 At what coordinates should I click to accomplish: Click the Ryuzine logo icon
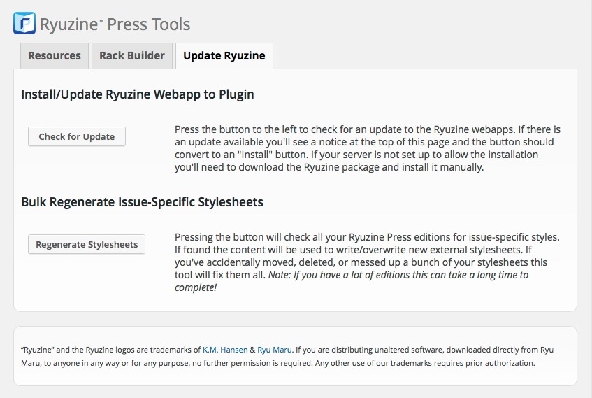tap(25, 24)
